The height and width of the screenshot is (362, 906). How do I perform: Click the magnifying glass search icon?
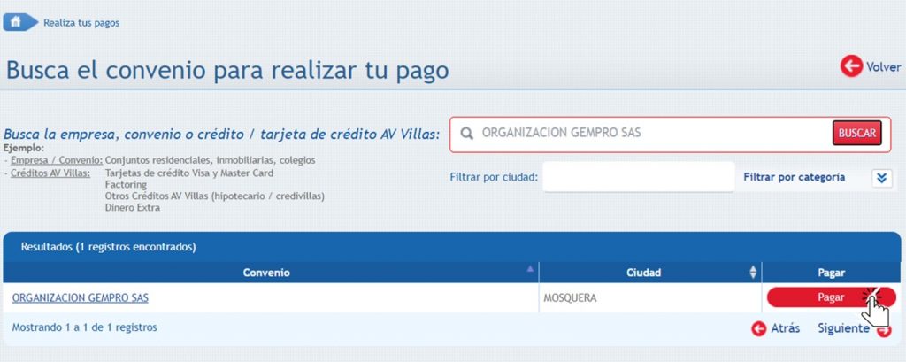[466, 133]
